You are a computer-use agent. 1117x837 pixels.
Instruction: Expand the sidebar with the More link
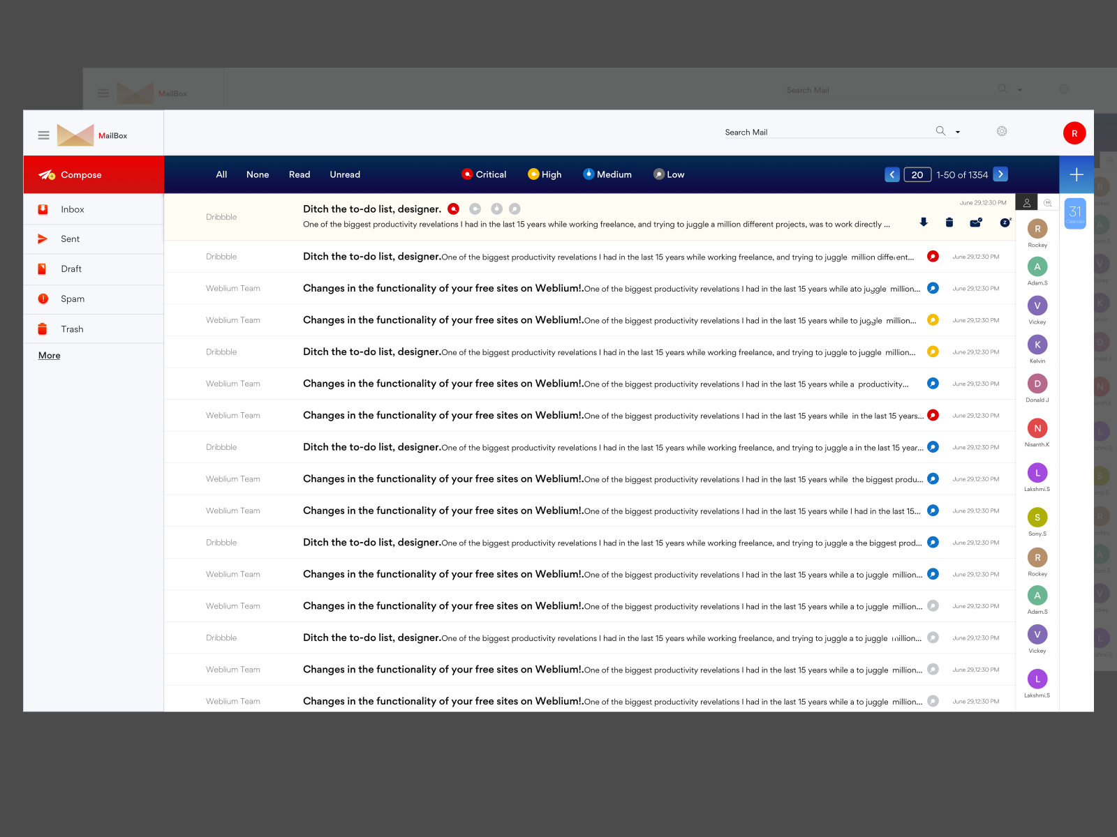click(x=48, y=356)
